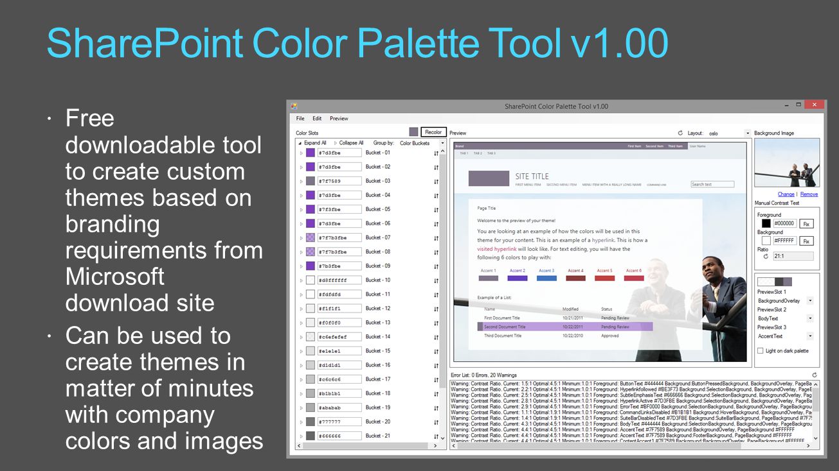Click the app icon in the title bar
Screen dimensions: 839x471
click(294, 106)
